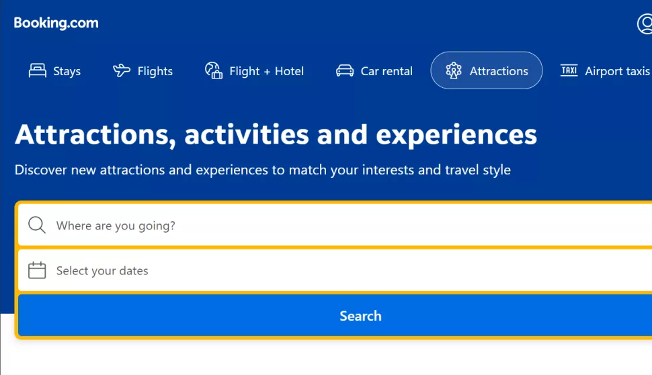This screenshot has height=375, width=652.
Task: Open the Airport taxis tab label
Action: point(617,71)
